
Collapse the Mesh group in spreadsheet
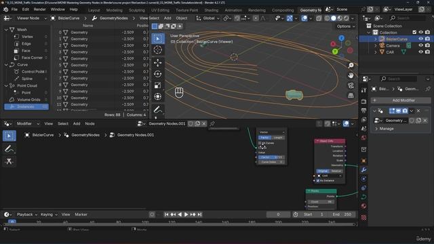coord(6,30)
